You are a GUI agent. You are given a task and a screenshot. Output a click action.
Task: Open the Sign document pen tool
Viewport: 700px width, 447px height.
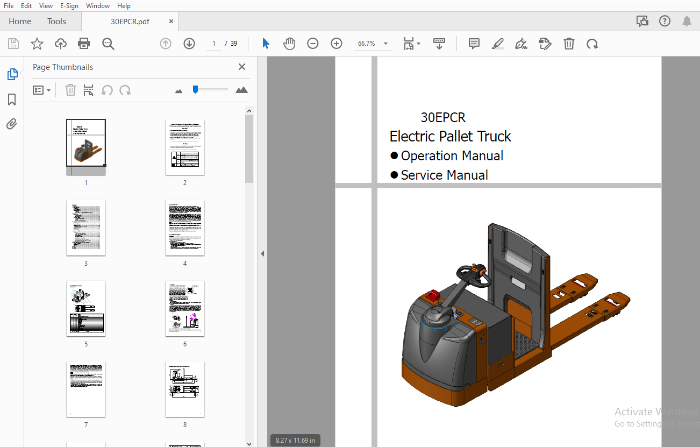pos(521,44)
